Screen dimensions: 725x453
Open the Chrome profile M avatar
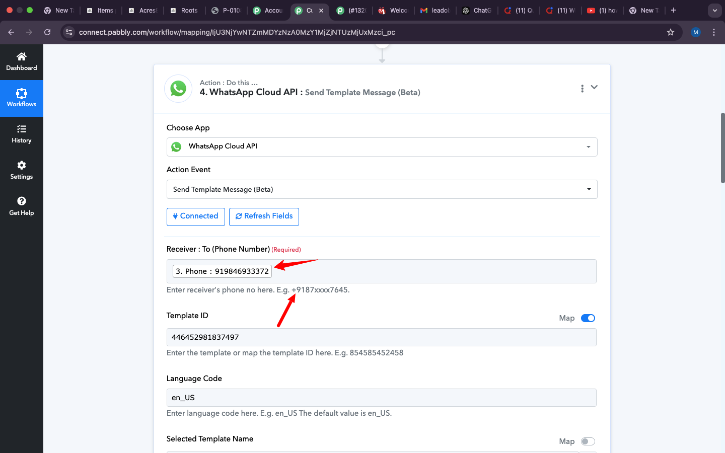(x=696, y=32)
